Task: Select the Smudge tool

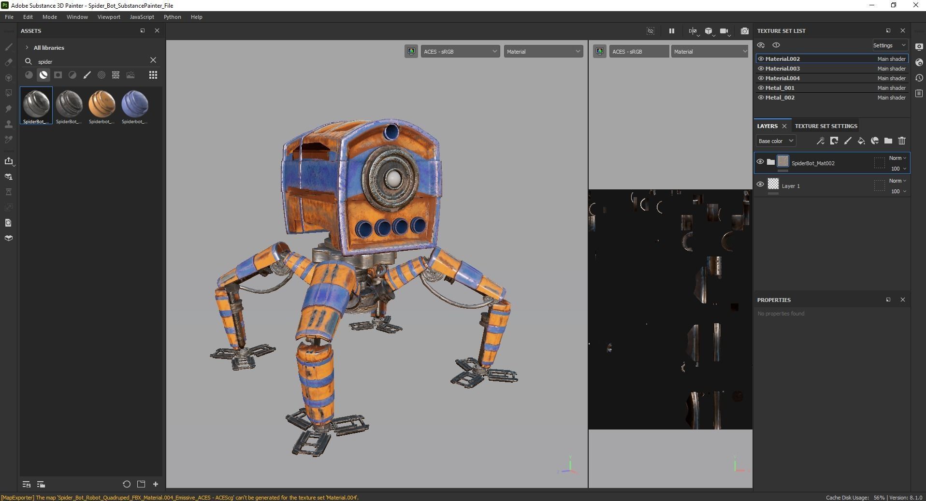Action: pos(8,109)
